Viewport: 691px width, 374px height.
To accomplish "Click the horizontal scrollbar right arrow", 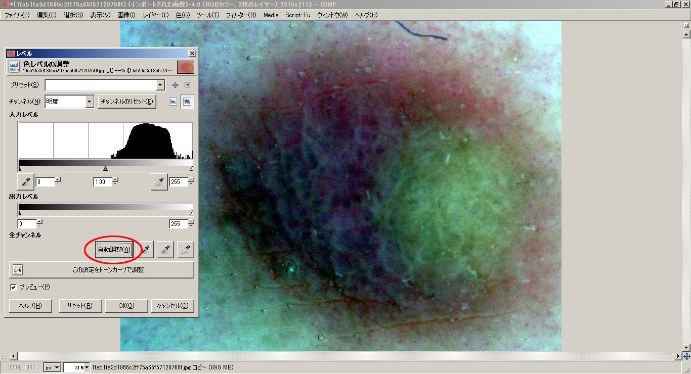I will (x=678, y=356).
